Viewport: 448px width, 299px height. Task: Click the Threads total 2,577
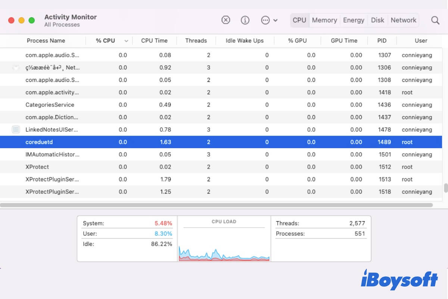(357, 223)
